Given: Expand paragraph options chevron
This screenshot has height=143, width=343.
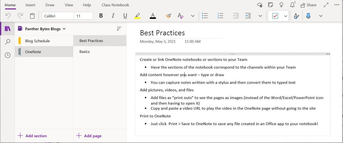Looking at the screenshot, I should pyautogui.click(x=260, y=16).
